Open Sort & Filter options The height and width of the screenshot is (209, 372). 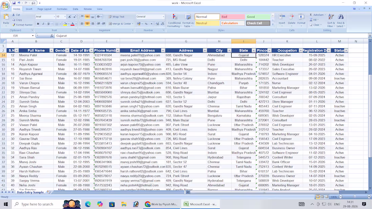point(331,20)
